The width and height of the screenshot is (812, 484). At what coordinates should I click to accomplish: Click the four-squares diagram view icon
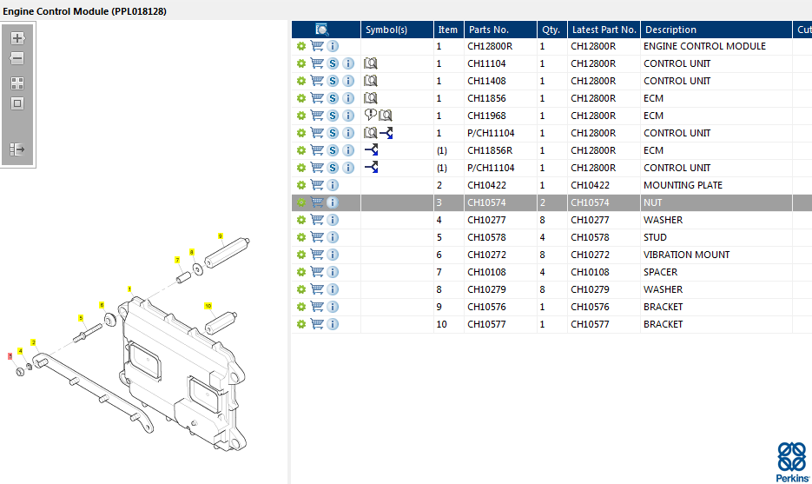tap(17, 83)
